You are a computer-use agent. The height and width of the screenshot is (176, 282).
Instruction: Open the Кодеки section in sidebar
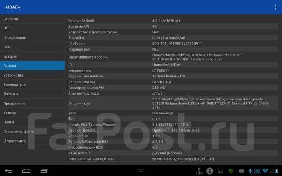(x=32, y=113)
